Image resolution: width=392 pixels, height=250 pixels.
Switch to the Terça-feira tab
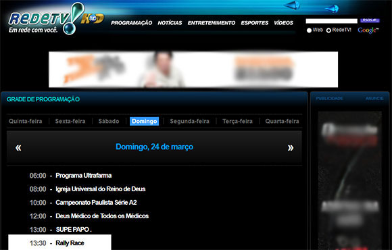(x=237, y=121)
